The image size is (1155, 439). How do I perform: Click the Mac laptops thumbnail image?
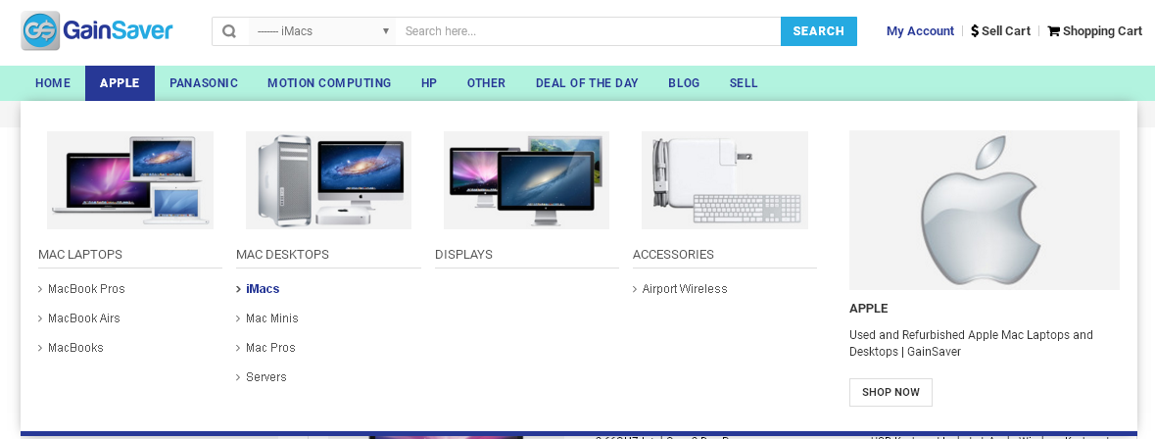click(130, 180)
